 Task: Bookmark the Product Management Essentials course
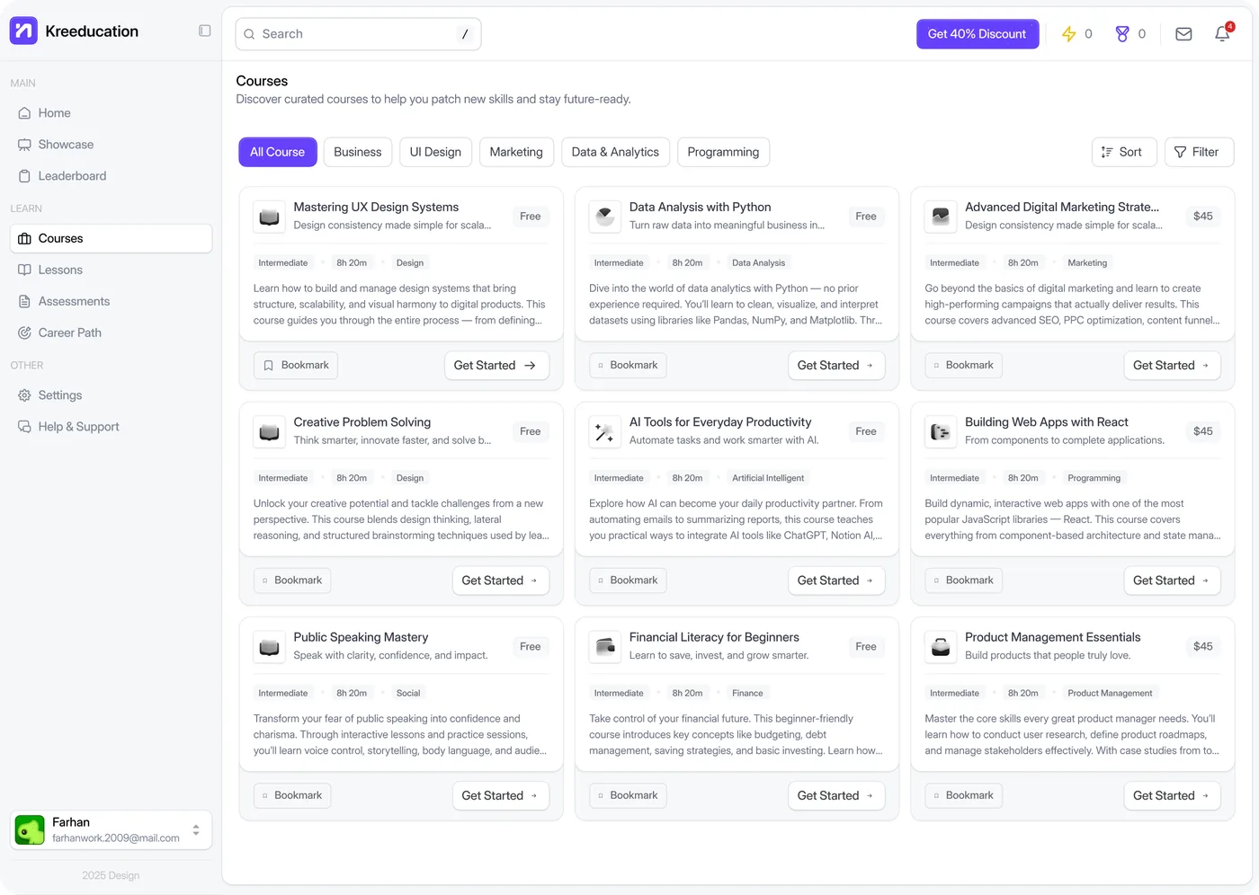pos(963,795)
